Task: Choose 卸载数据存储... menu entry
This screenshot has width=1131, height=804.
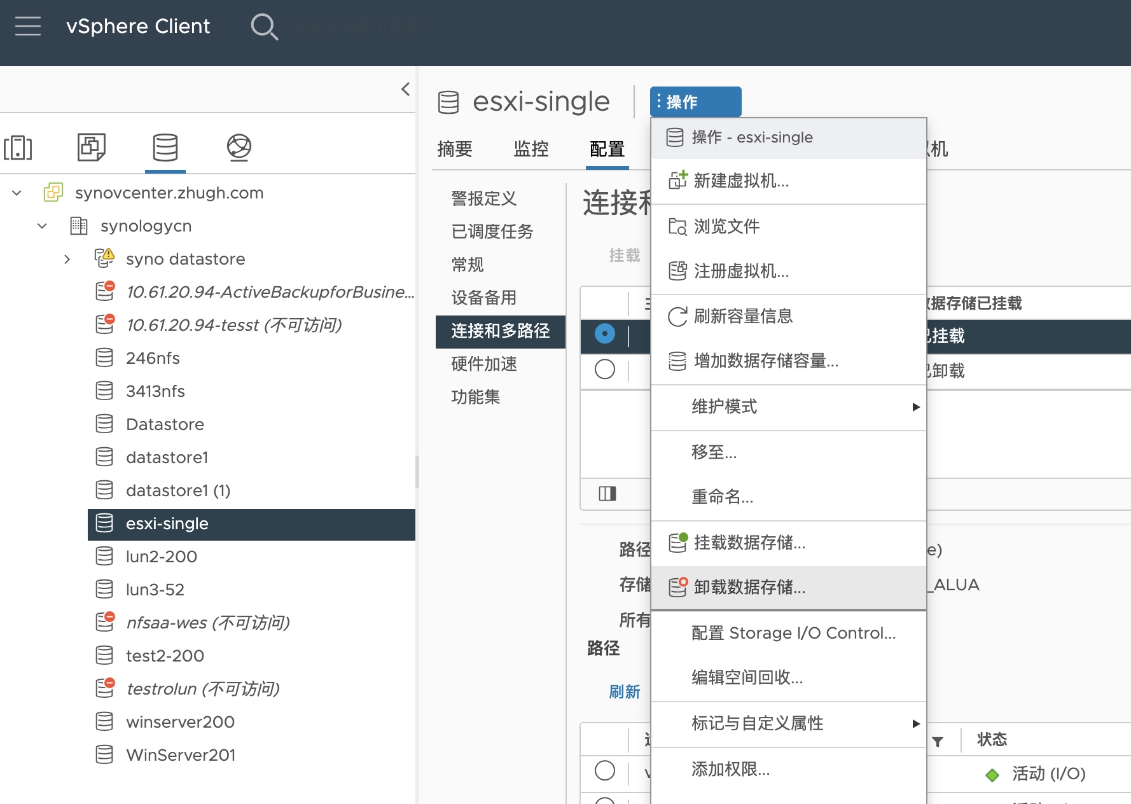Action: [789, 587]
